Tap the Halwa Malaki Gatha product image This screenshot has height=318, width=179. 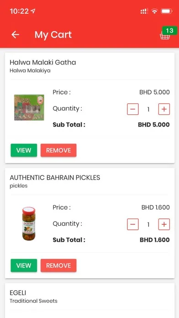29,107
